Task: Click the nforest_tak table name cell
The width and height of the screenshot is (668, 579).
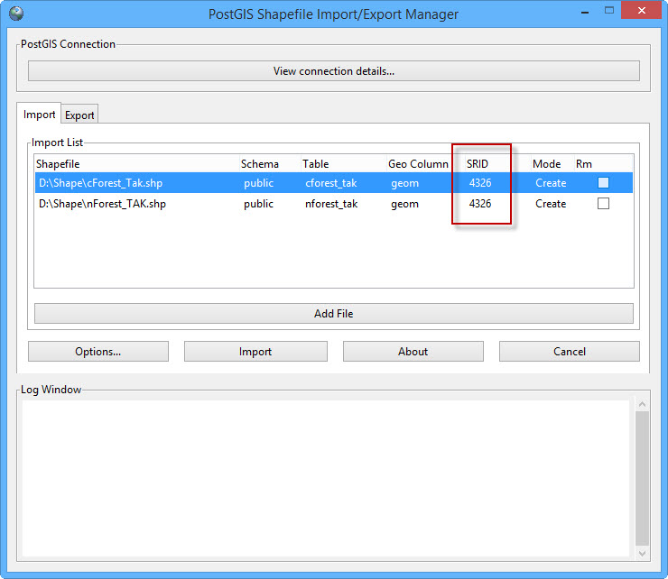Action: coord(331,204)
